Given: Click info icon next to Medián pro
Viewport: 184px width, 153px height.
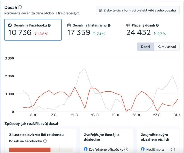Looking at the screenshot, I should point(173,149).
